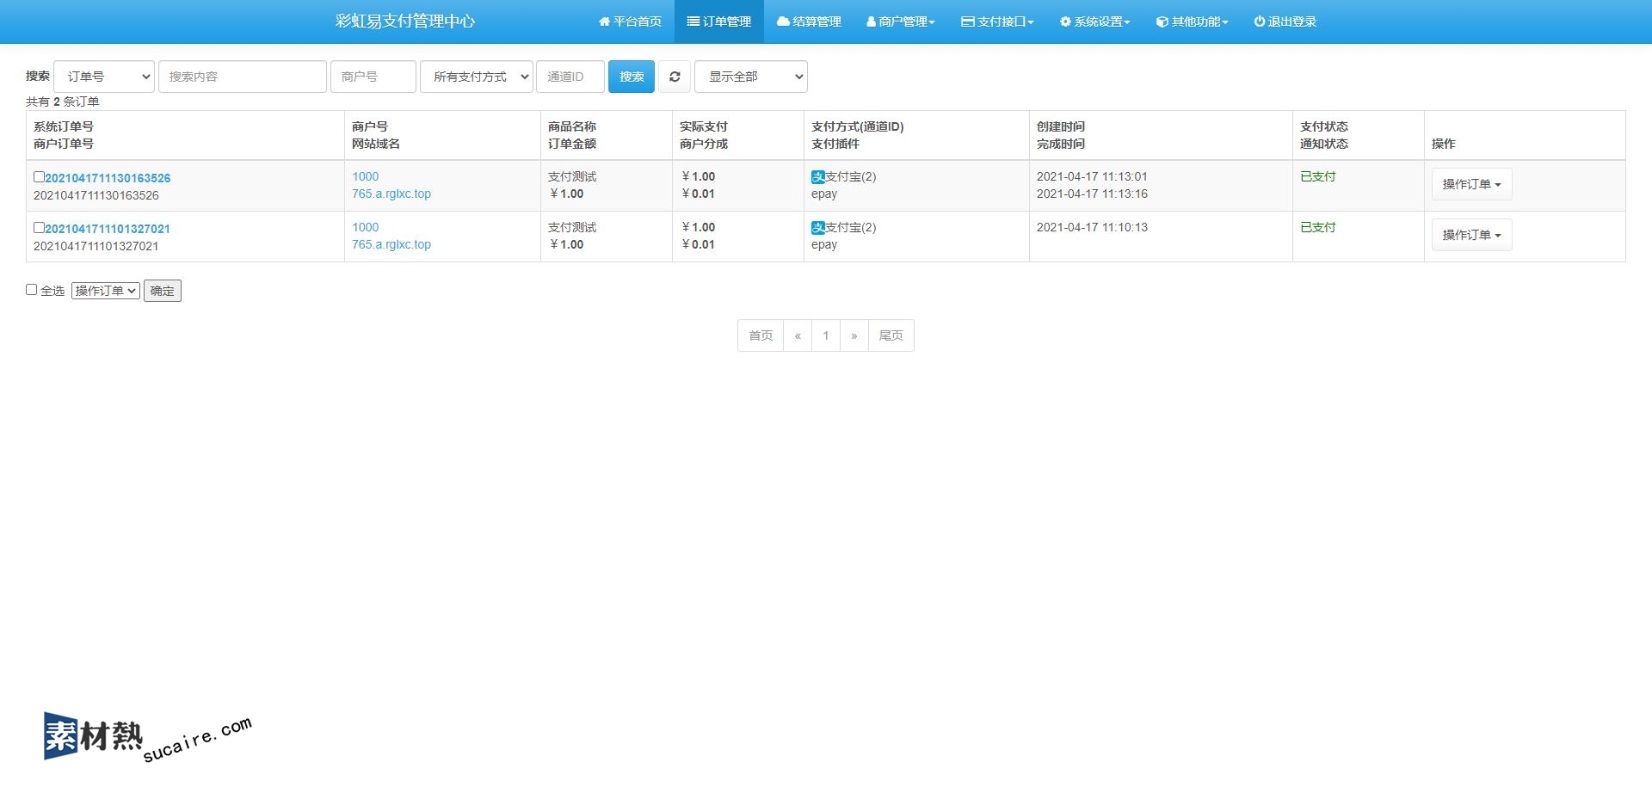Click creation time 2021-04-17 11:10:13
Image resolution: width=1652 pixels, height=787 pixels.
coord(1092,227)
